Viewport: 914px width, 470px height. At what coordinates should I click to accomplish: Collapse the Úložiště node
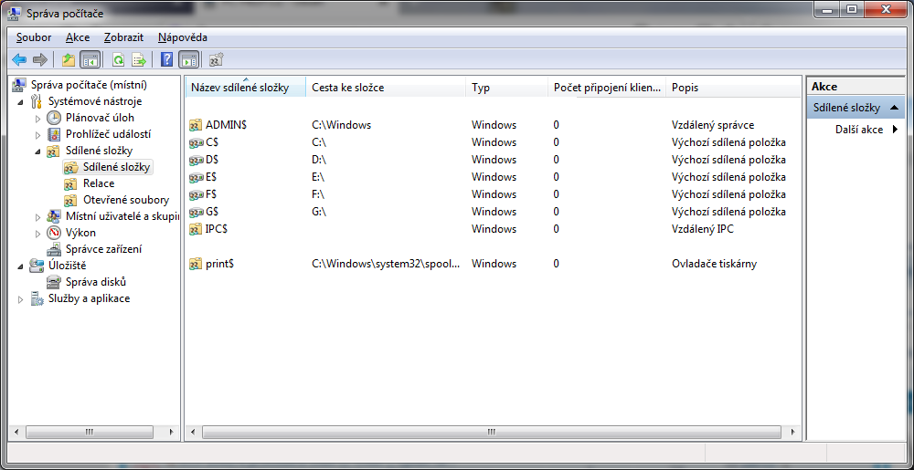point(22,266)
